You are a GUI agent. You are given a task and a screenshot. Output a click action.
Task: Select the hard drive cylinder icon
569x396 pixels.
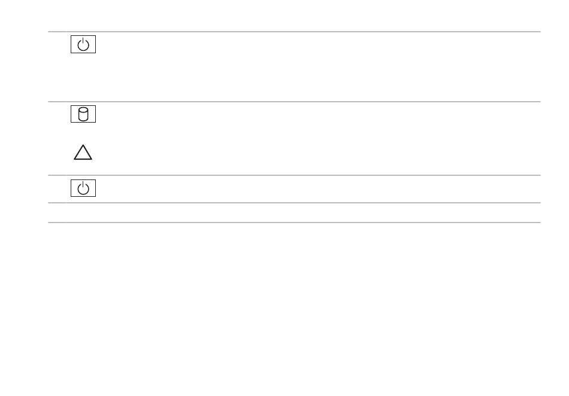[x=83, y=114]
